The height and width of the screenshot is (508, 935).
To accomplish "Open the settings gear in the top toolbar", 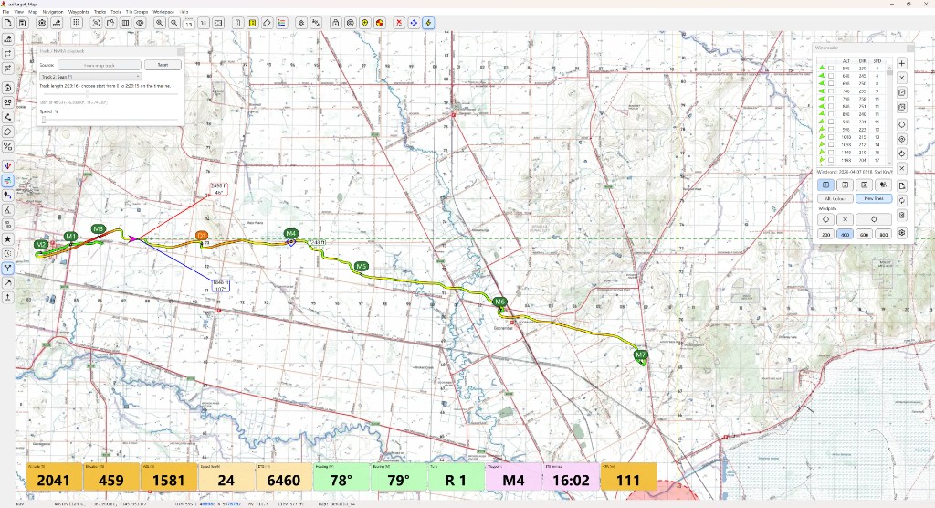I will (x=42, y=23).
